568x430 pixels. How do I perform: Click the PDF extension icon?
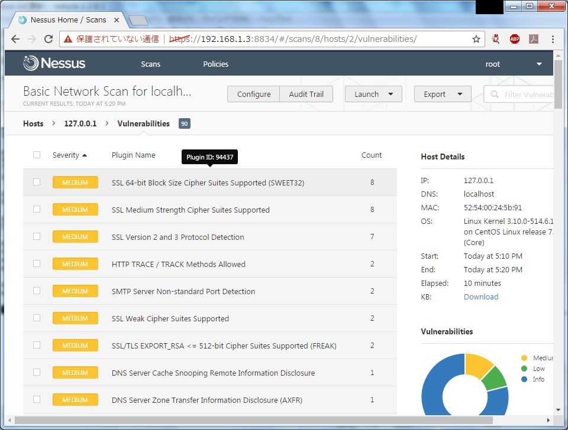pos(534,39)
